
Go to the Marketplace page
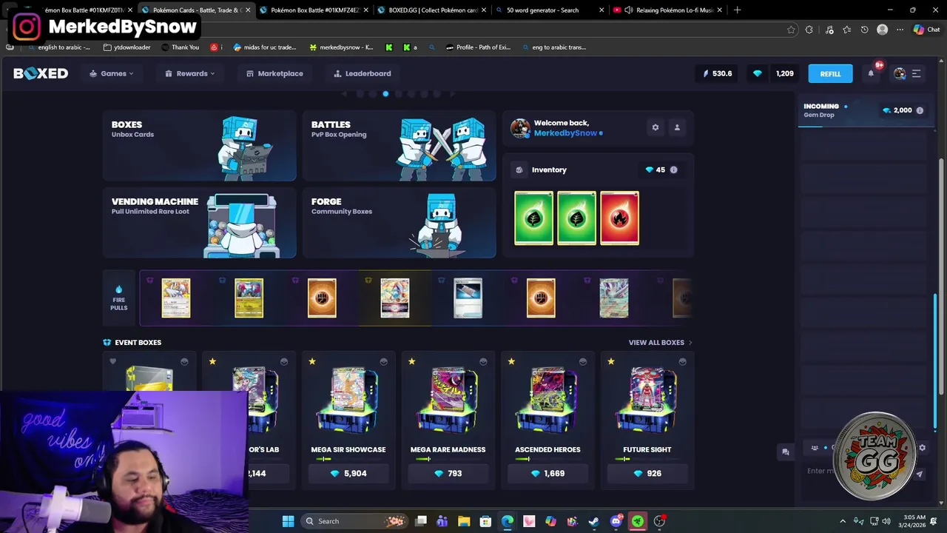coord(274,73)
